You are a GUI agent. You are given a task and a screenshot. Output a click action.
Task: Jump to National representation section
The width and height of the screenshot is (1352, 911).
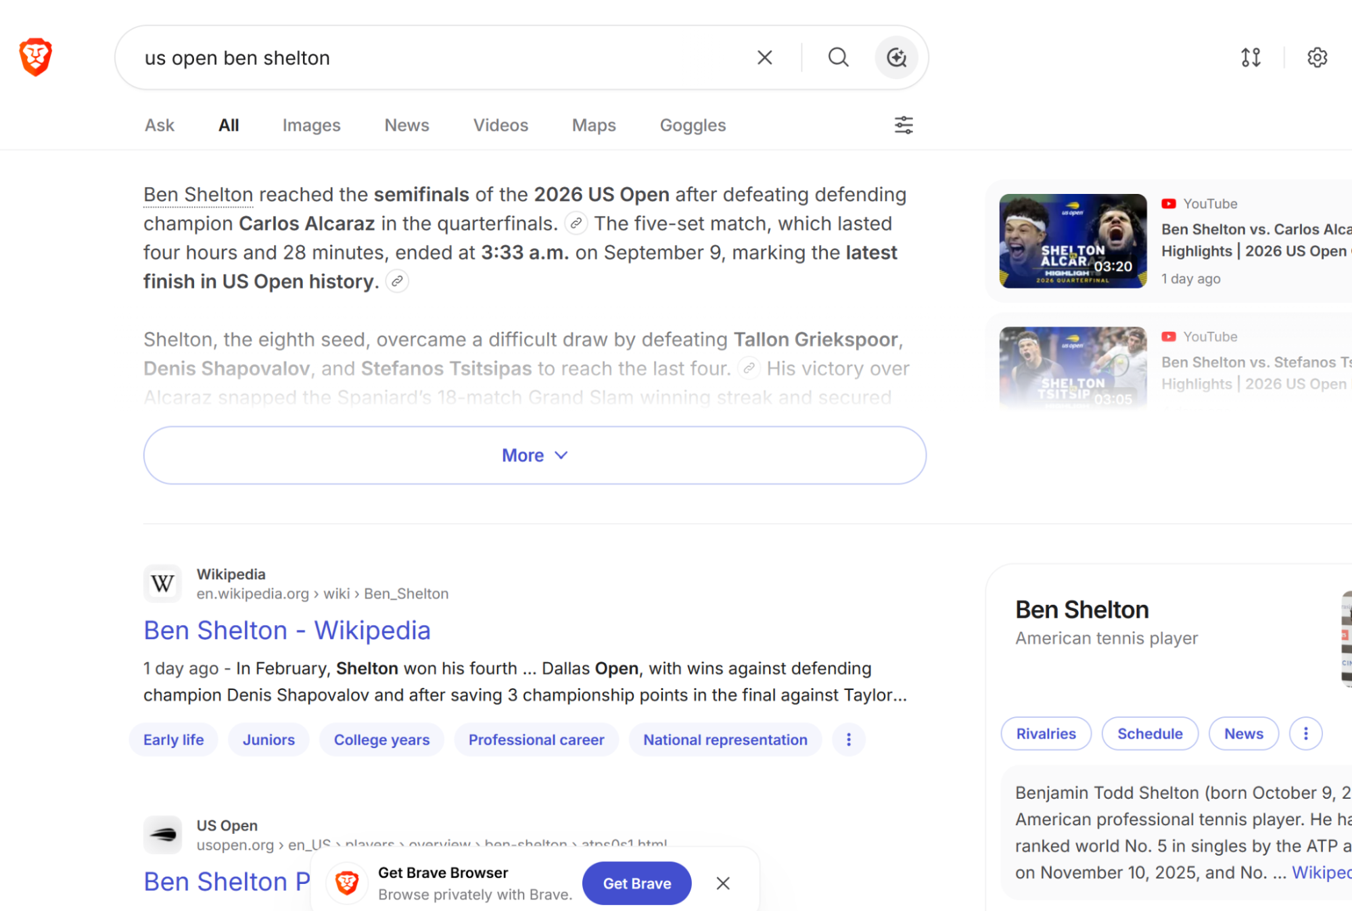(x=725, y=739)
